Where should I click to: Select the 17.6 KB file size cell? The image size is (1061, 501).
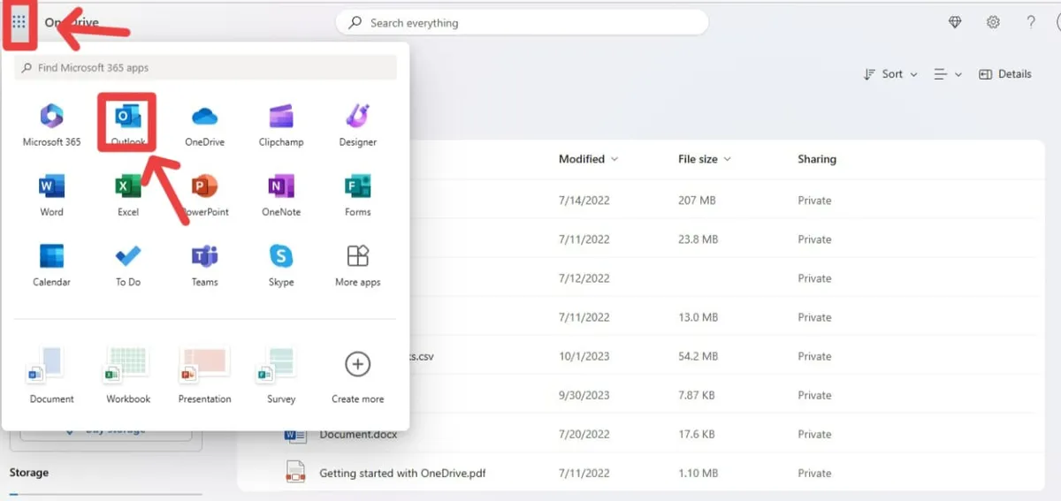(x=698, y=434)
